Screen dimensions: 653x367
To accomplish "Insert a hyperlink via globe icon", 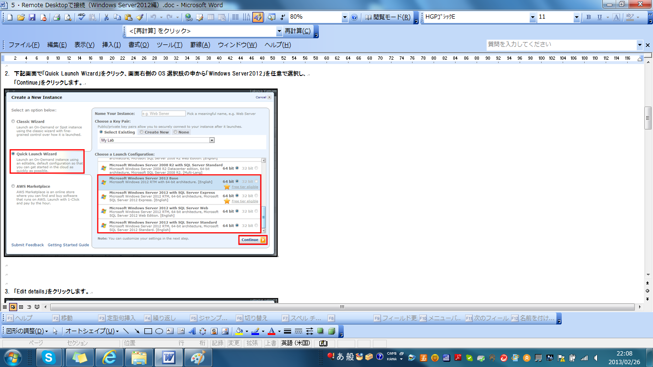I will pyautogui.click(x=189, y=17).
